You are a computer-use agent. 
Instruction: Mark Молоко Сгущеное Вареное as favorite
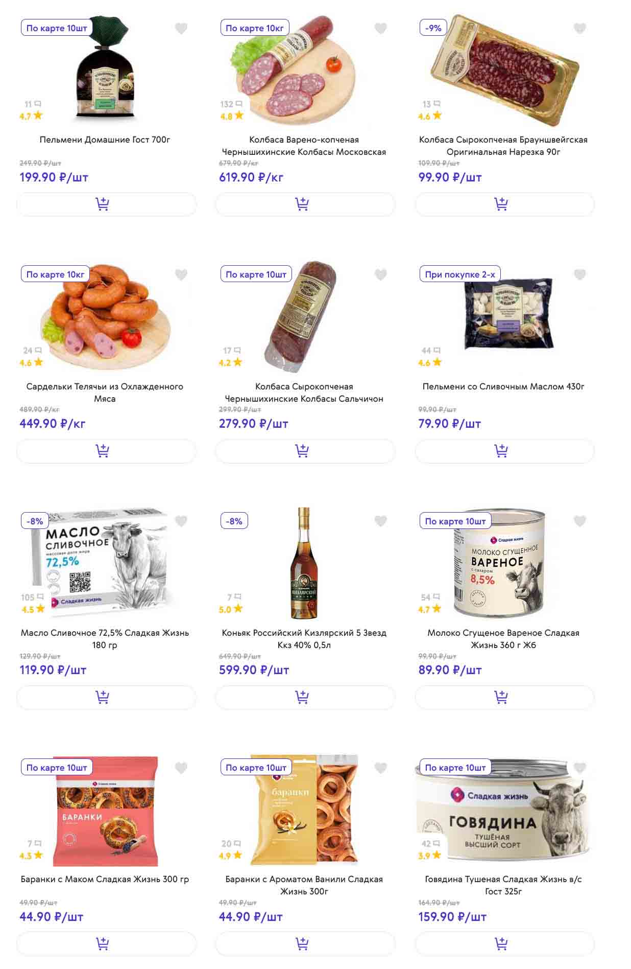click(x=579, y=521)
